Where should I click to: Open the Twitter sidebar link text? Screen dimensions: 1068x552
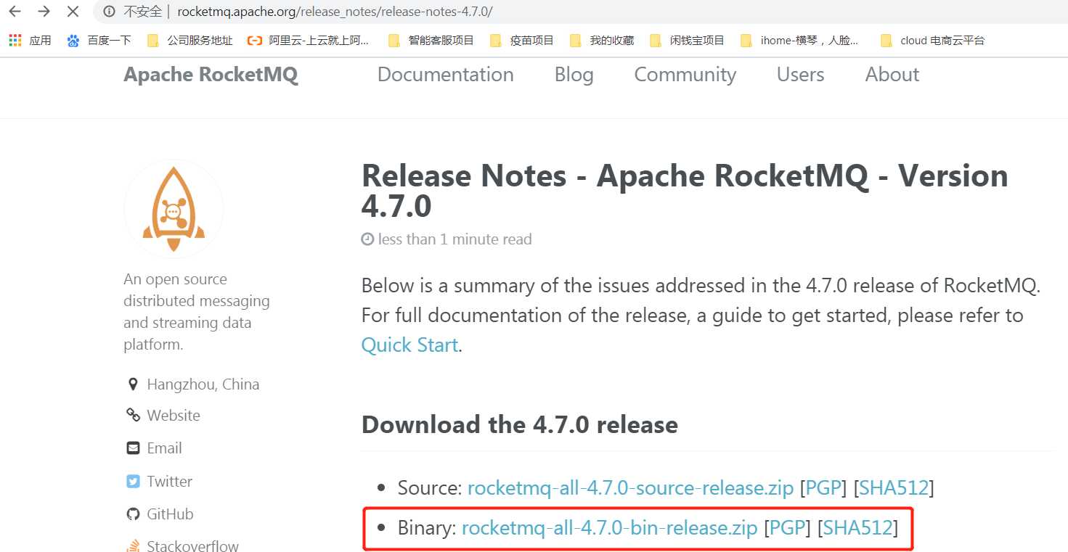169,482
